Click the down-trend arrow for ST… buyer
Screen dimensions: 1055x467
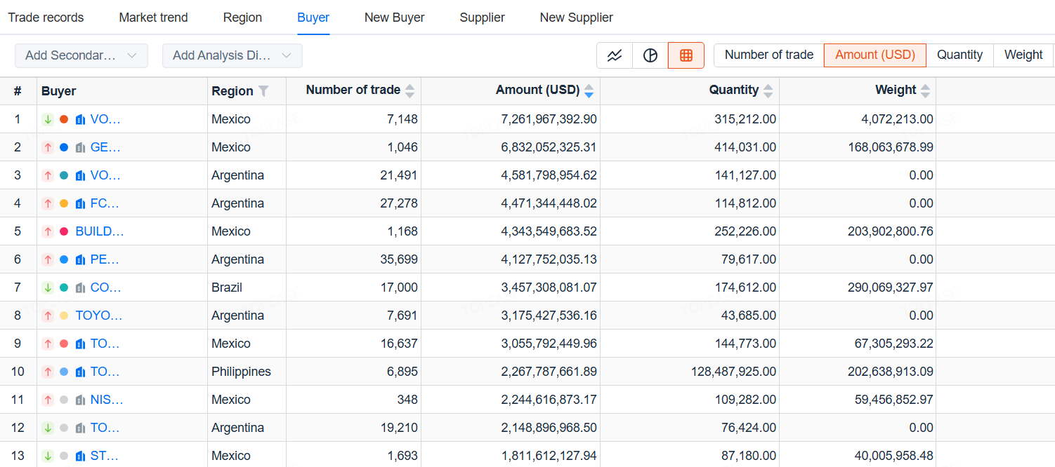(x=48, y=456)
